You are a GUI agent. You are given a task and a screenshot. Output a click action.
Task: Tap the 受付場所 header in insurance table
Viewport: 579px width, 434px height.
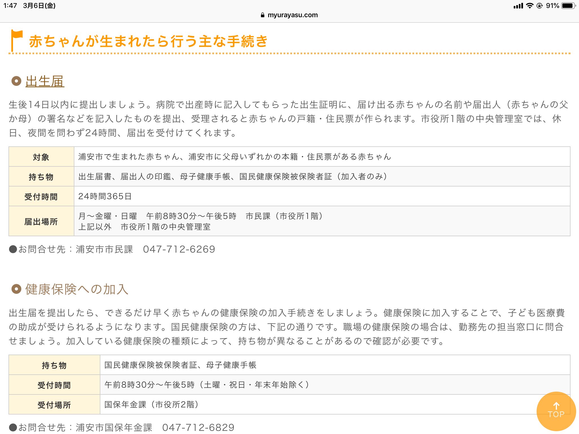click(x=54, y=405)
